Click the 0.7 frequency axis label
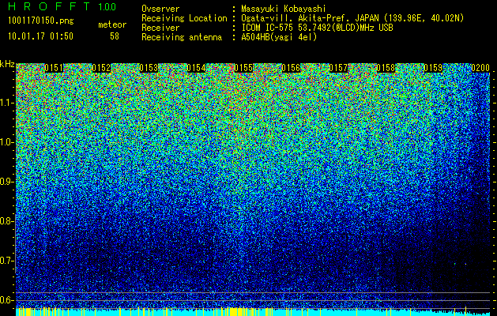The width and height of the screenshot is (497, 316). pyautogui.click(x=7, y=261)
